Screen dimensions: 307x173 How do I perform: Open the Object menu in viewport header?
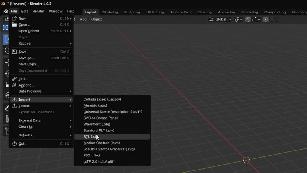point(96,19)
